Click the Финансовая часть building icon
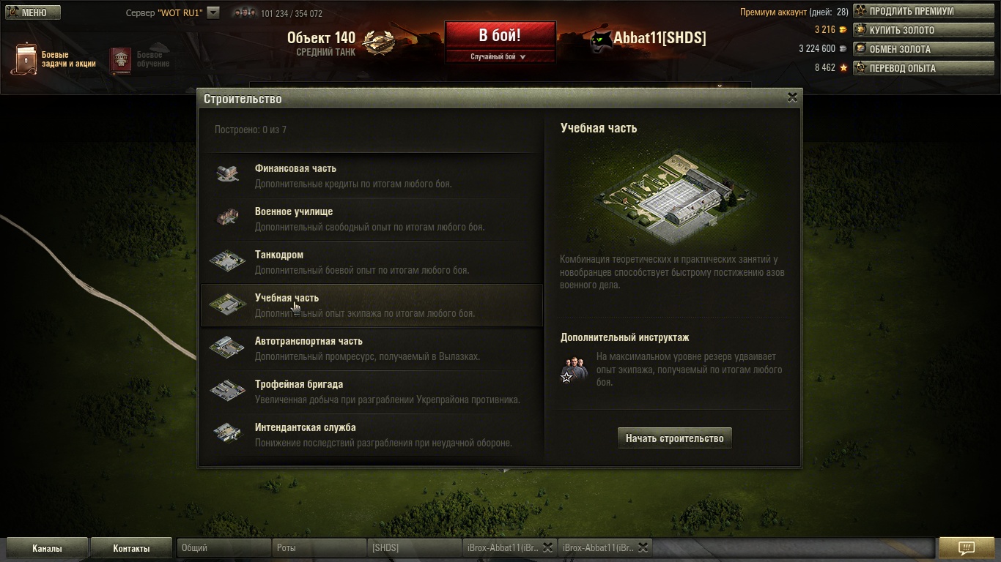The image size is (1001, 562). 228,174
